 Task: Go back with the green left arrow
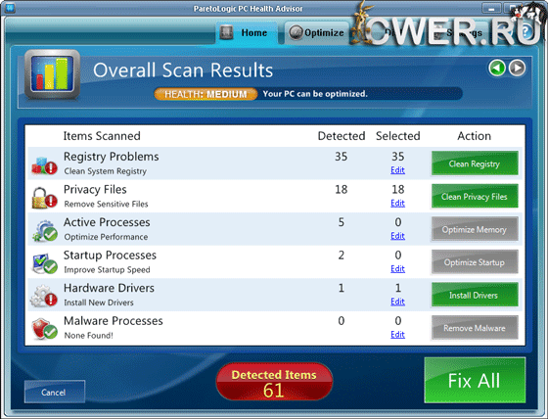497,68
